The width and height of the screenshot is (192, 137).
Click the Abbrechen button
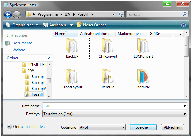(x=172, y=127)
